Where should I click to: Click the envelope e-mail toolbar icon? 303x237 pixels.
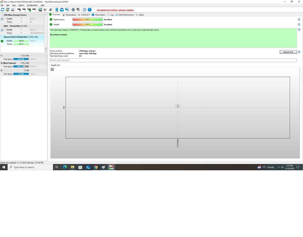62,10
